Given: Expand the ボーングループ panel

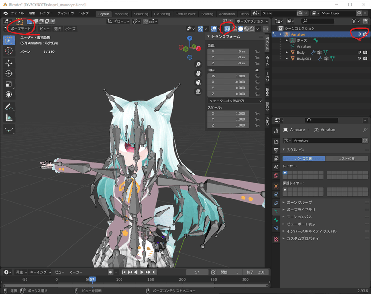Looking at the screenshot, I should [x=299, y=202].
